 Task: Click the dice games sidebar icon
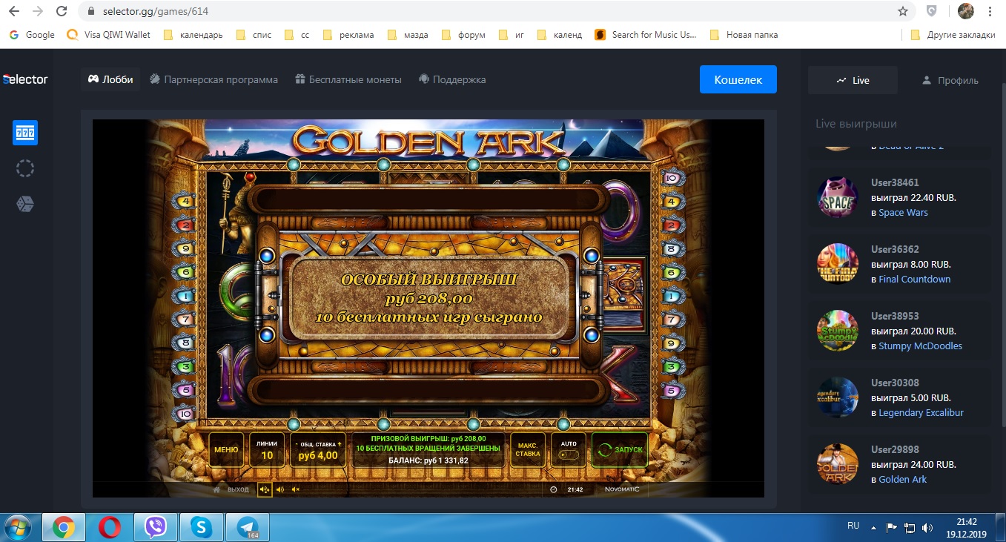(x=25, y=204)
